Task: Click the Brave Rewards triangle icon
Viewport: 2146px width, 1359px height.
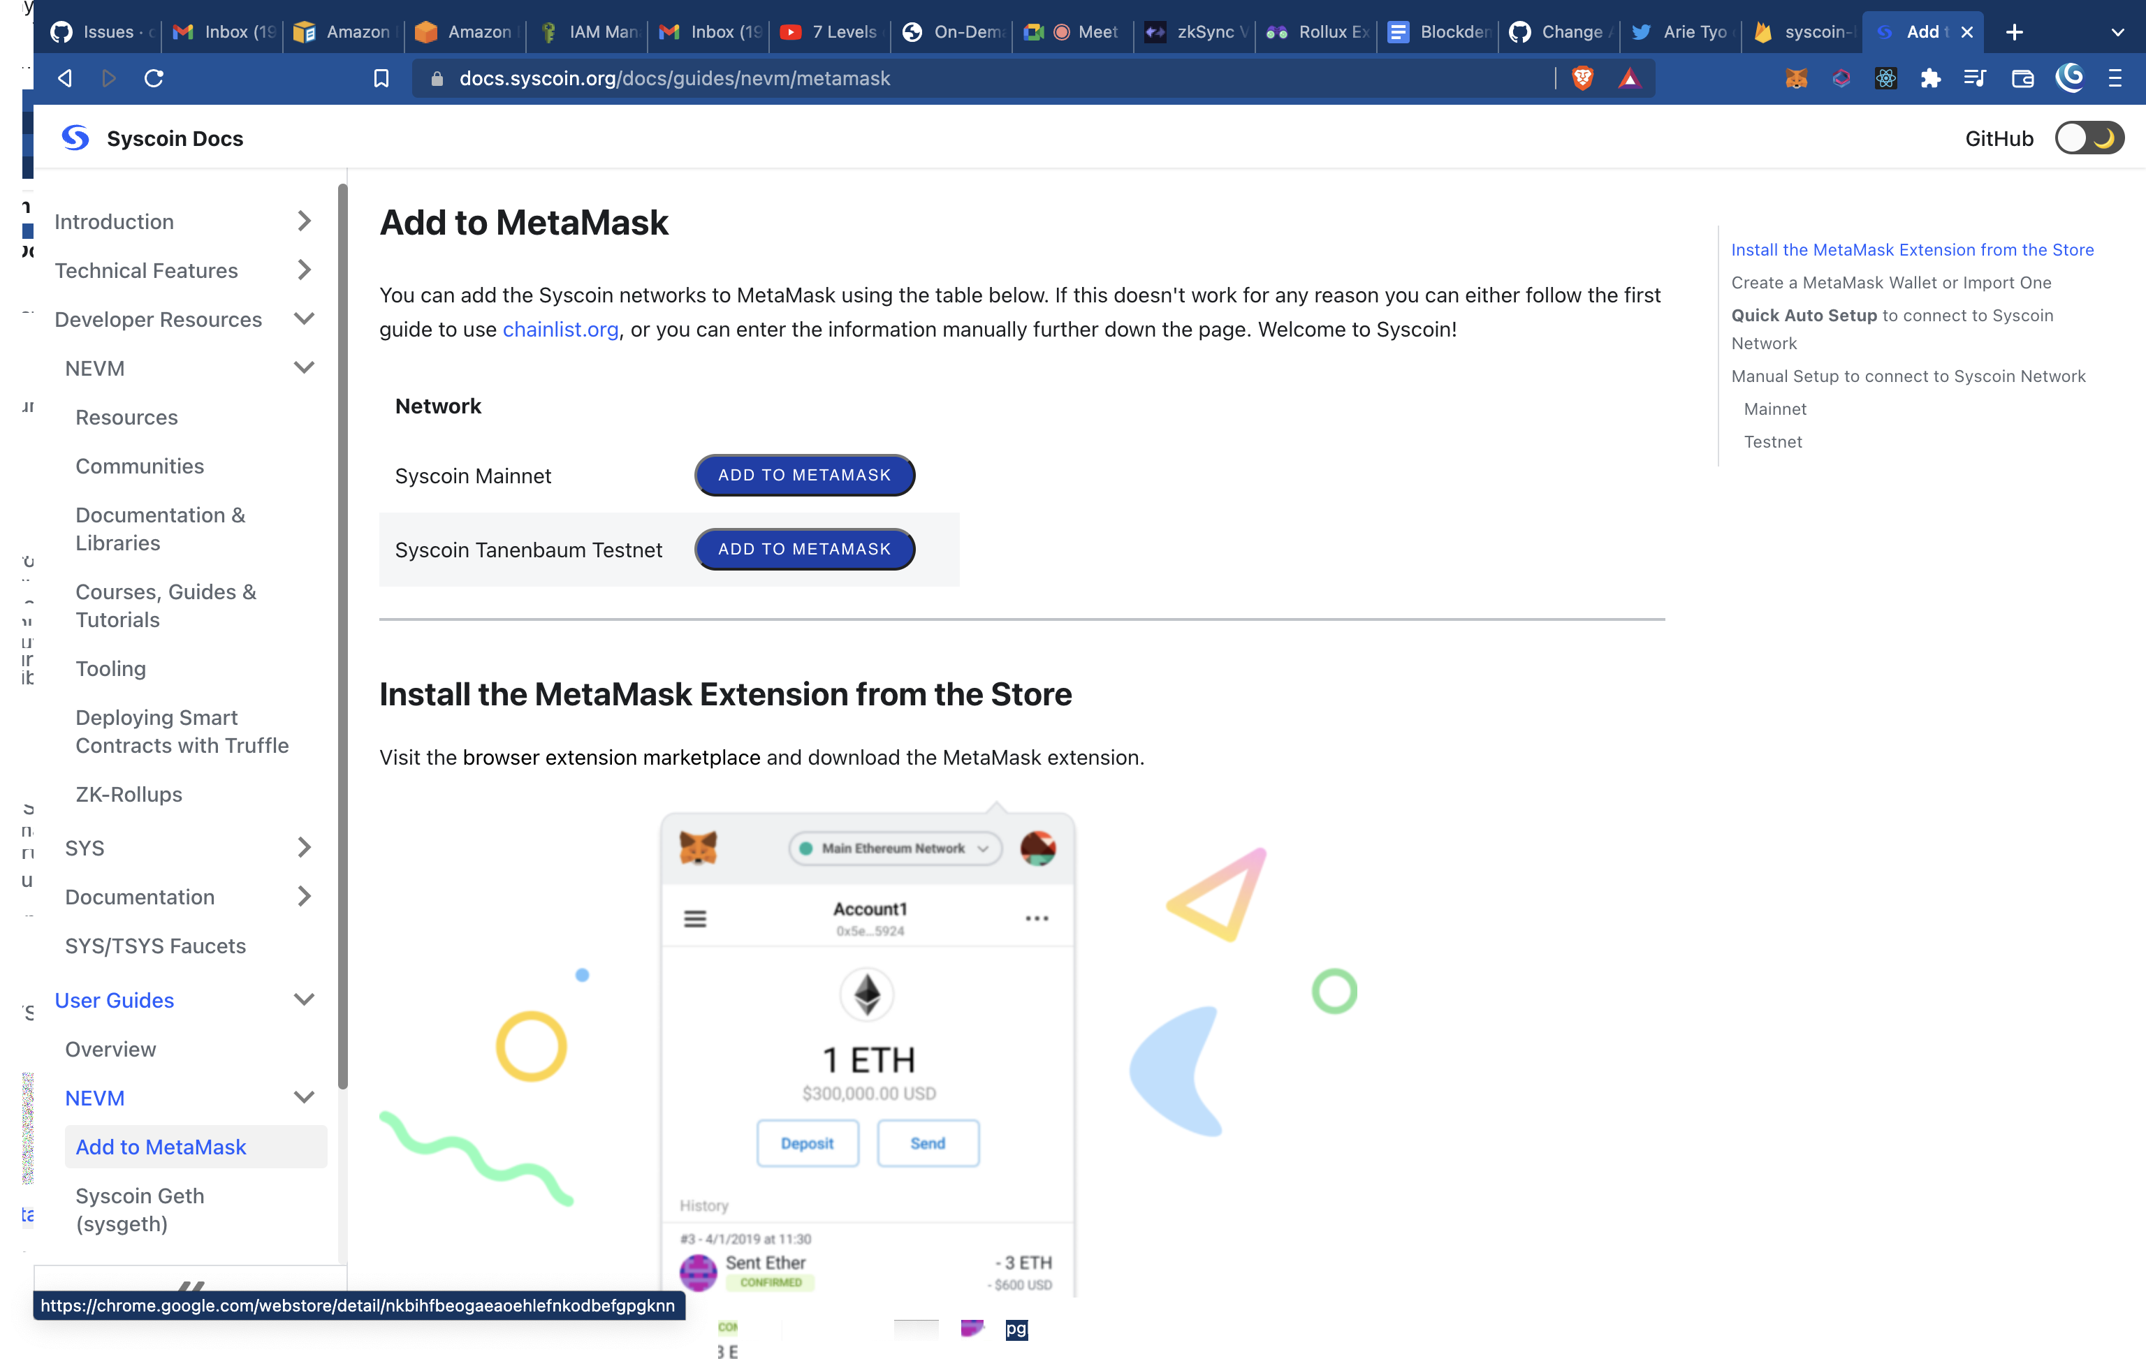Action: pos(1629,78)
